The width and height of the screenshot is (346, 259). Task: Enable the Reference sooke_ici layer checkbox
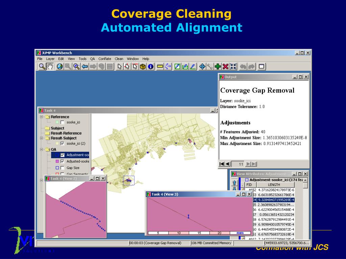click(62, 122)
